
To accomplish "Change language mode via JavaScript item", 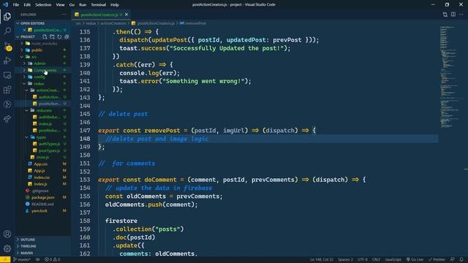I will coord(393,259).
